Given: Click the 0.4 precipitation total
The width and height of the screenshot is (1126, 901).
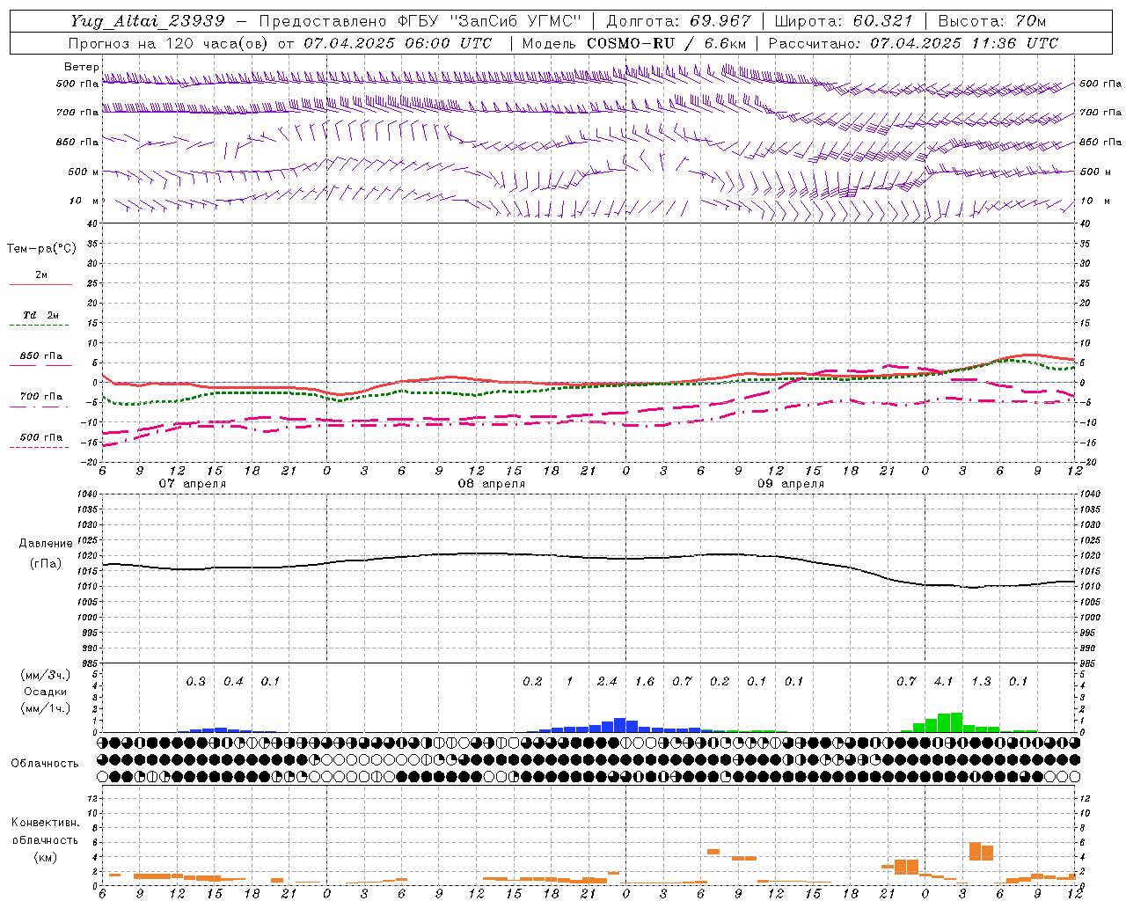Looking at the screenshot, I should pos(233,681).
